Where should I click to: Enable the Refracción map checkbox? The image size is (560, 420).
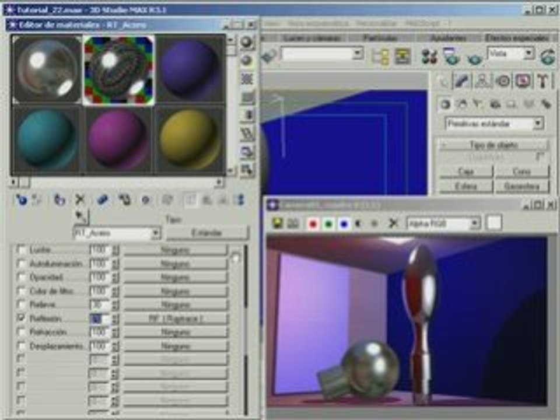pos(21,332)
